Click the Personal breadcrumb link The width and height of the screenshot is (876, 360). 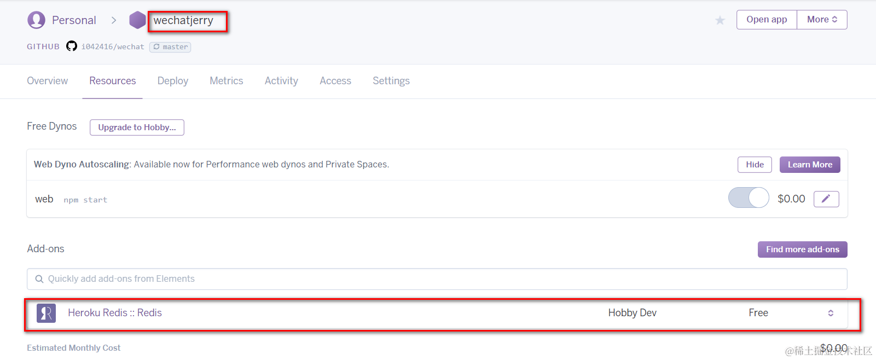tap(74, 20)
